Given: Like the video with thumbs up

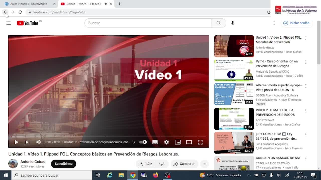Looking at the screenshot, I should pyautogui.click(x=146, y=164).
